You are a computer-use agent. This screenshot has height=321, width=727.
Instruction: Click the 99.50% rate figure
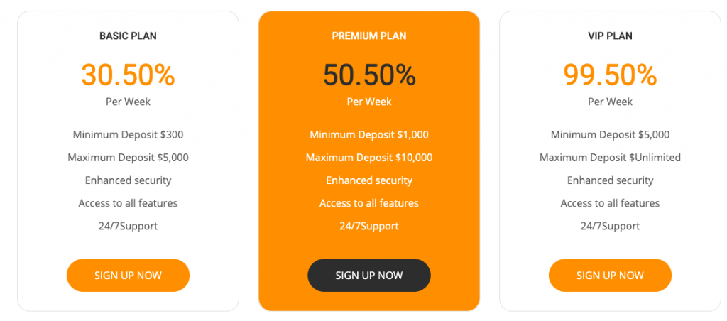(x=610, y=75)
